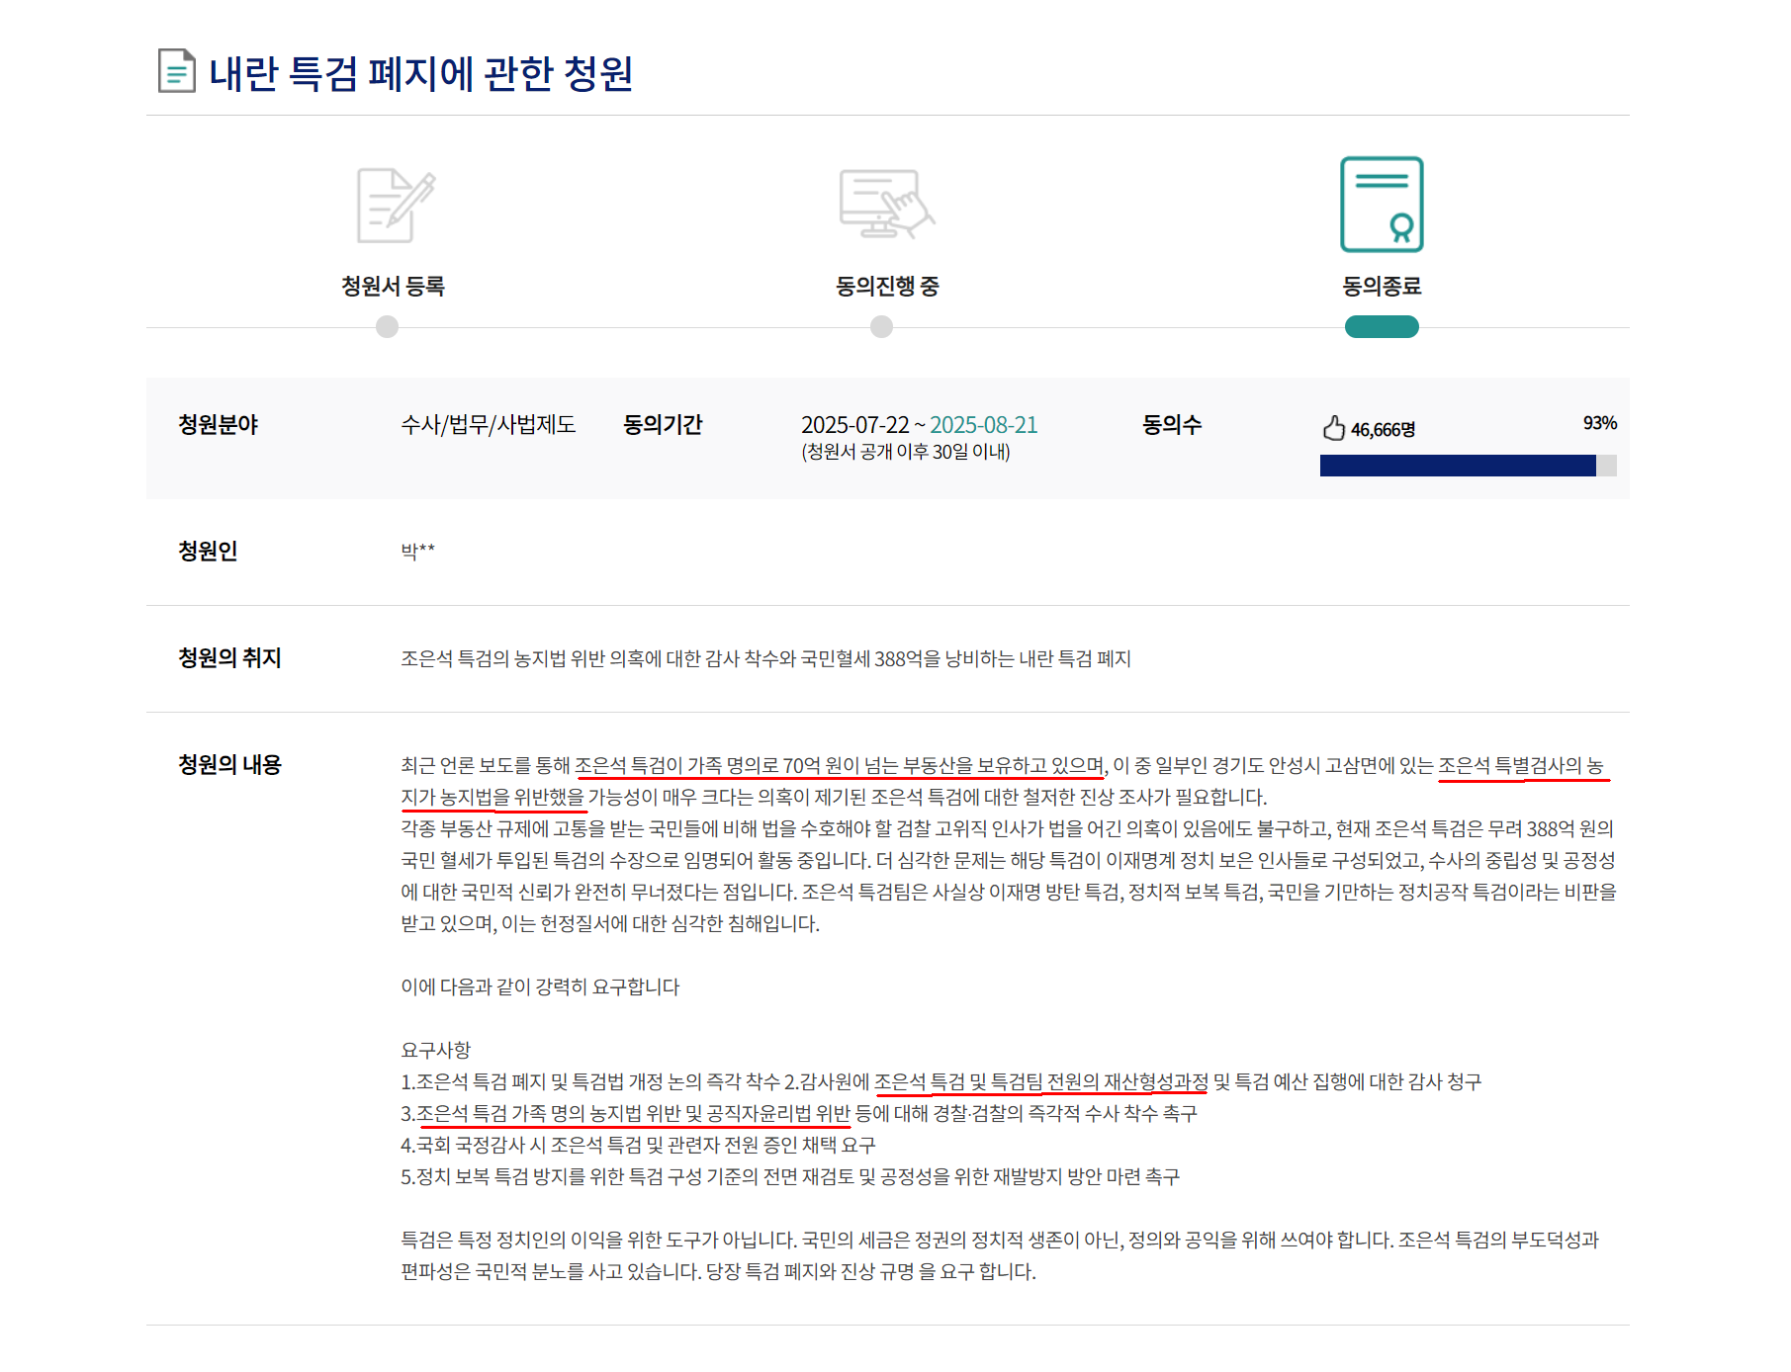Click the teal pill marker under 동의종료
This screenshot has height=1372, width=1791.
click(x=1381, y=326)
